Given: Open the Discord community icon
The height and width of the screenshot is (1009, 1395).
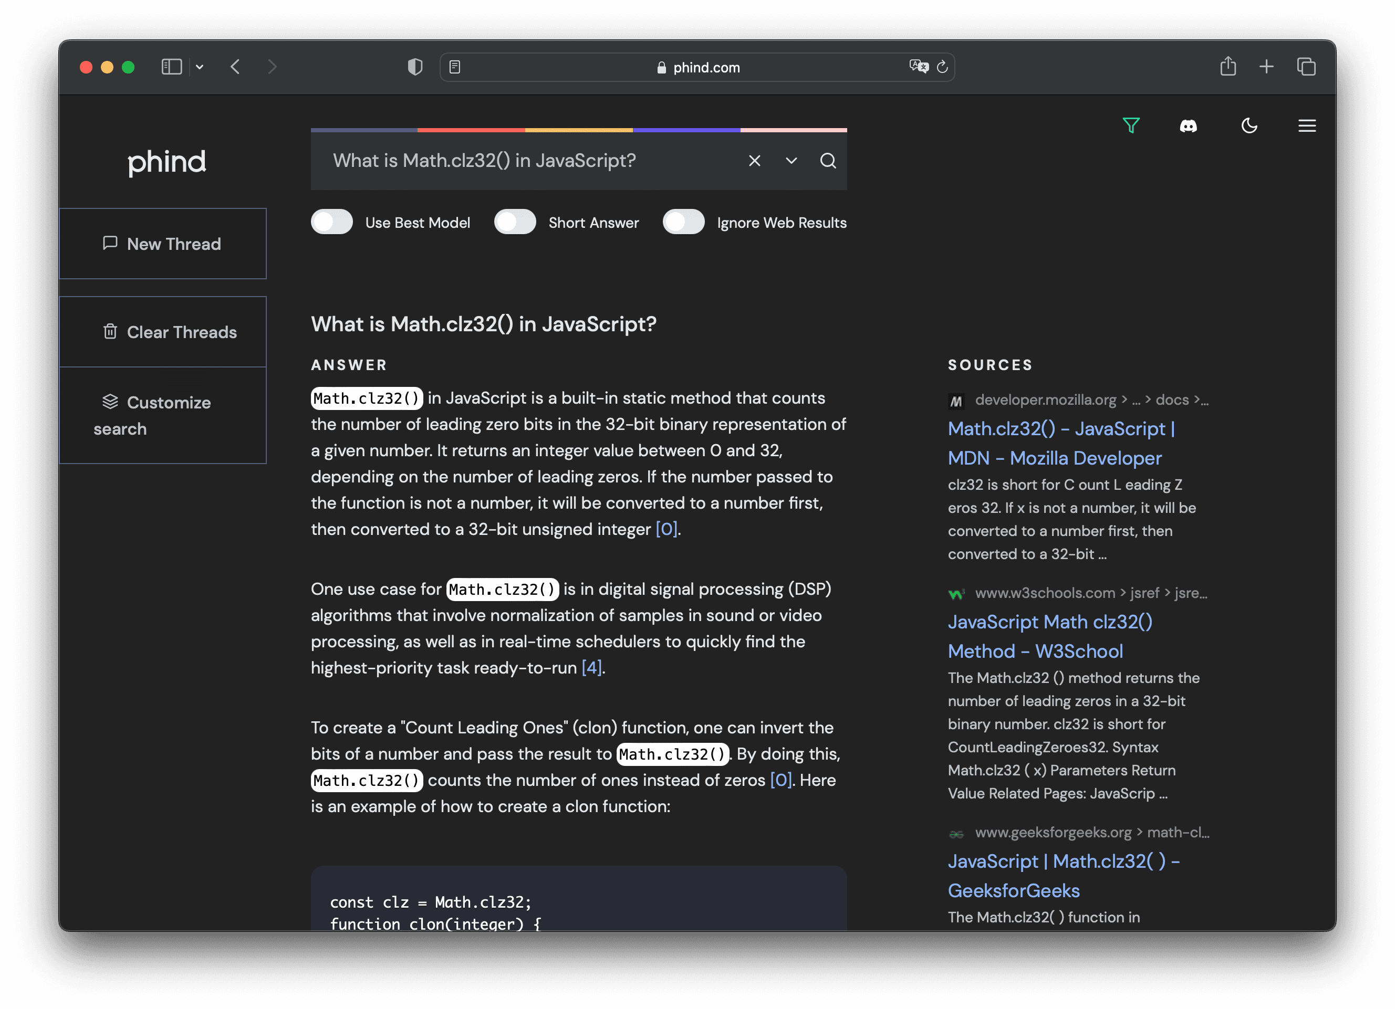Looking at the screenshot, I should [x=1189, y=126].
